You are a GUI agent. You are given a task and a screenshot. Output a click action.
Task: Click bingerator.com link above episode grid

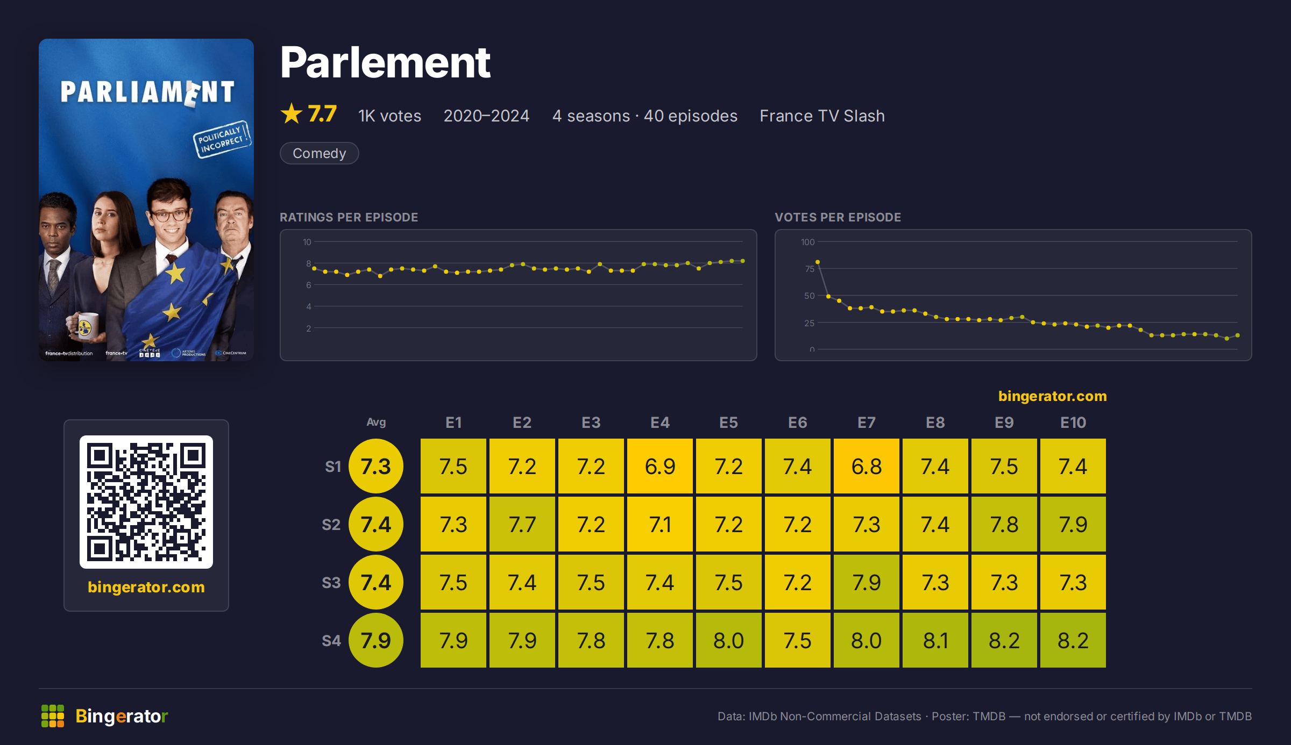[x=1052, y=396]
